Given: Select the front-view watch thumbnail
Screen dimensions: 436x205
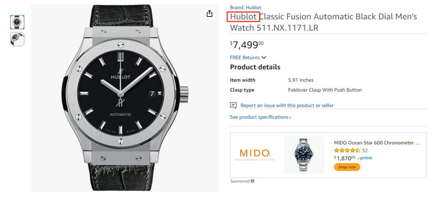Looking at the screenshot, I should [17, 22].
